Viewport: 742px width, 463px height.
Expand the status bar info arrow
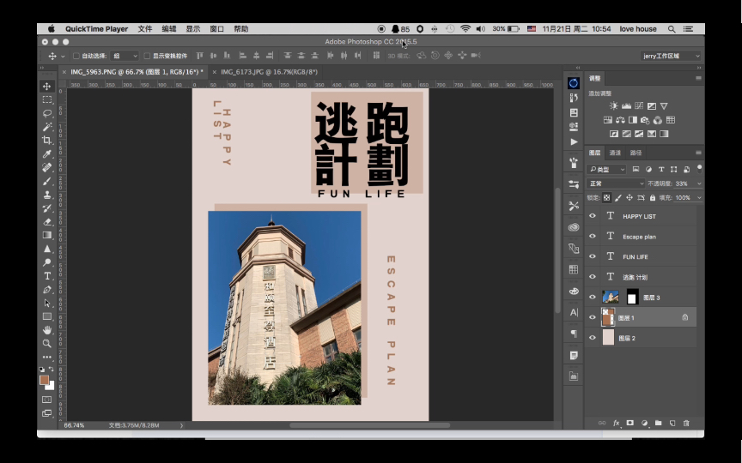(181, 425)
